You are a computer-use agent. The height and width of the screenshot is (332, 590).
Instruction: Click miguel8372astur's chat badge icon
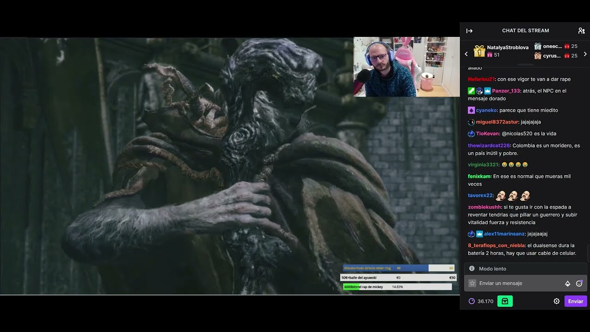point(471,122)
